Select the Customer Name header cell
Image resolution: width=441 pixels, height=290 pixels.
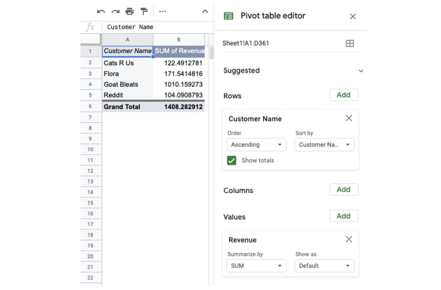[127, 51]
